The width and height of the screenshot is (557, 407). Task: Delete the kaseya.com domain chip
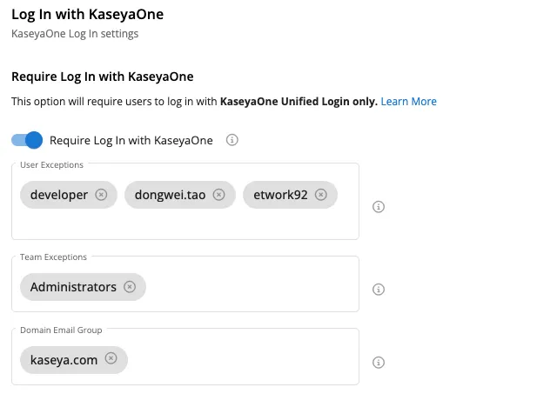[x=111, y=358]
